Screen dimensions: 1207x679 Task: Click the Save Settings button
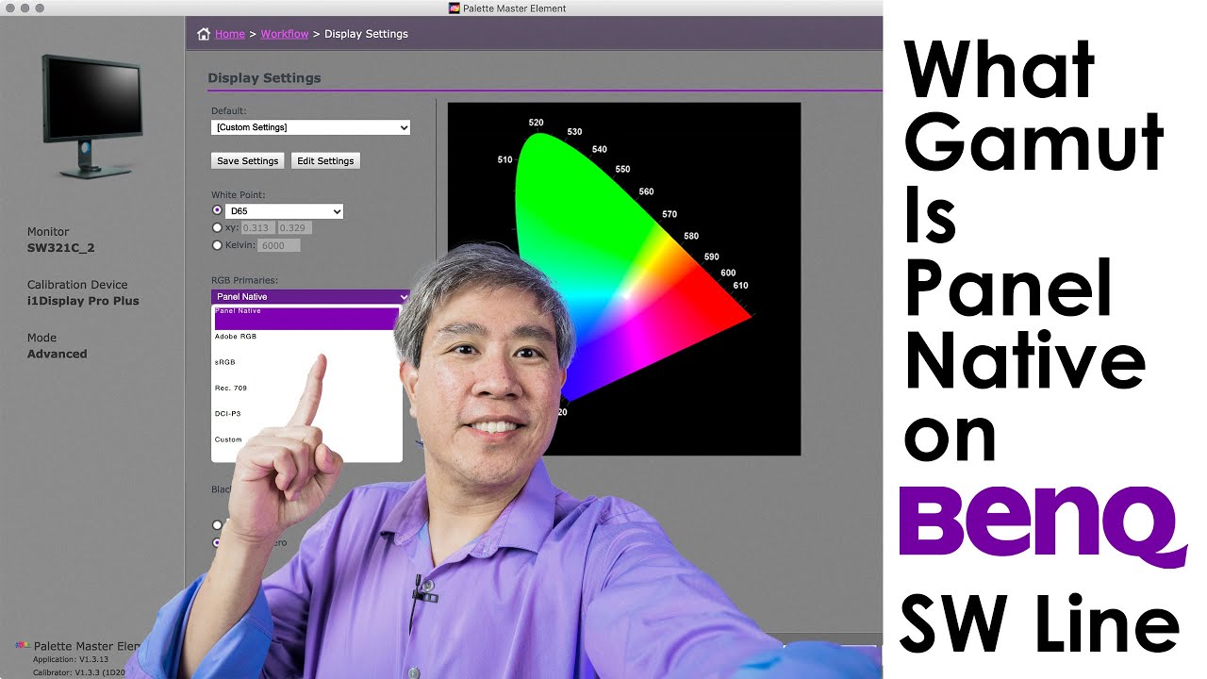tap(248, 161)
